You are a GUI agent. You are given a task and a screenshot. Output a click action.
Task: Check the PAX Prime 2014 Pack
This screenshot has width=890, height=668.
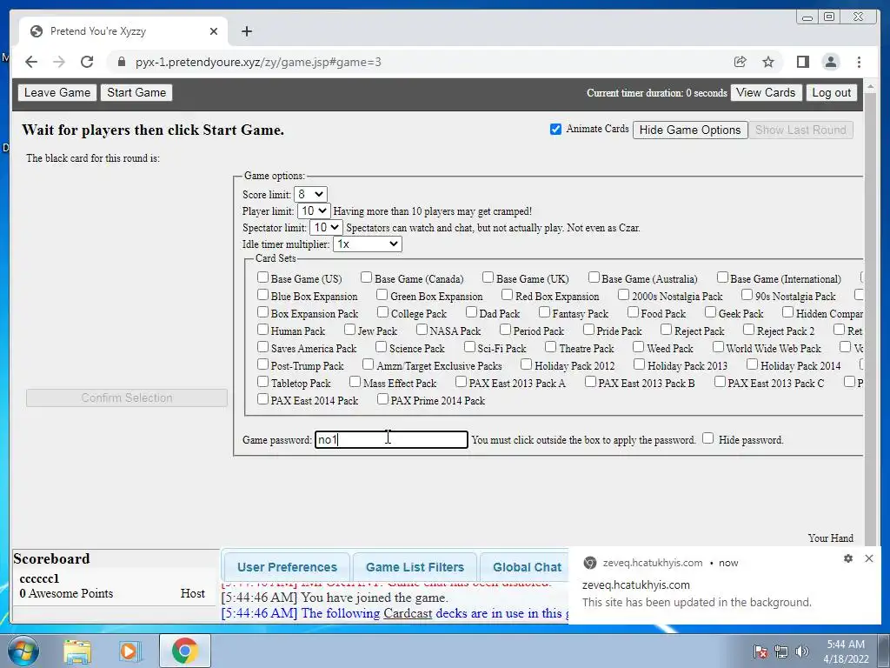click(383, 399)
